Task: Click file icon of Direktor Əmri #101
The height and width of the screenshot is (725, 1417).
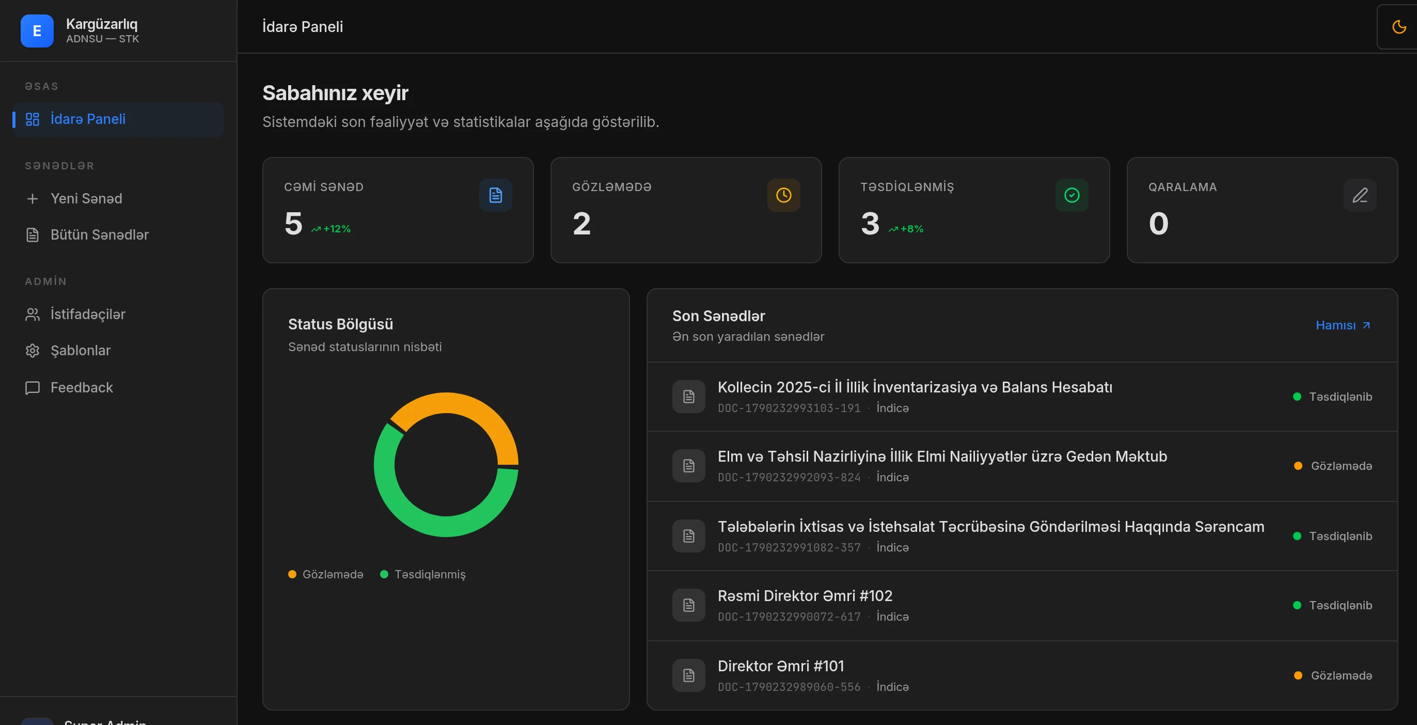Action: pyautogui.click(x=689, y=675)
